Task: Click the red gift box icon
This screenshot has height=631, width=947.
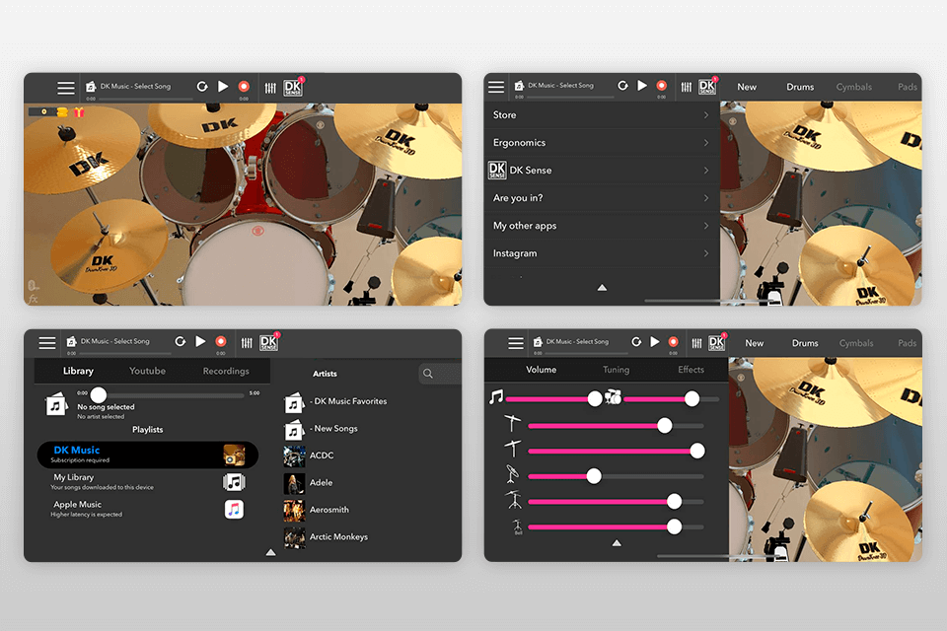Action: click(79, 112)
